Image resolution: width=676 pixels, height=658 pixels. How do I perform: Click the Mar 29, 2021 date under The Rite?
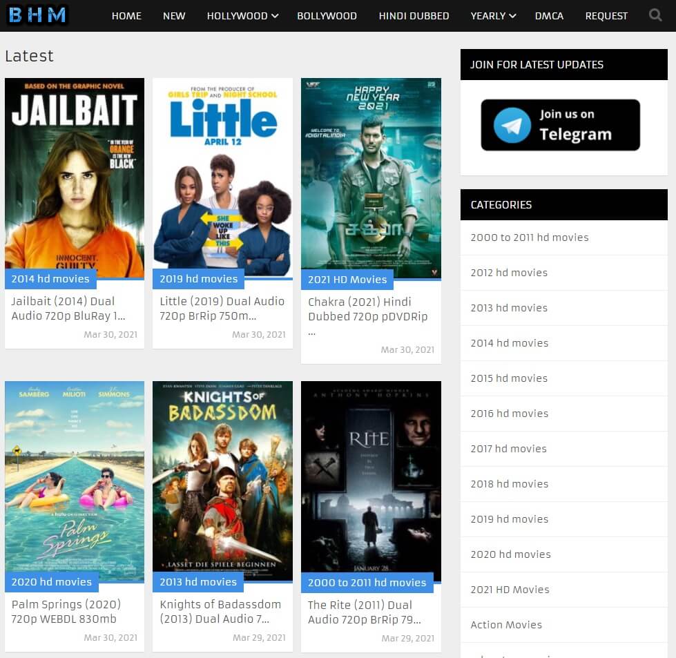(x=408, y=638)
